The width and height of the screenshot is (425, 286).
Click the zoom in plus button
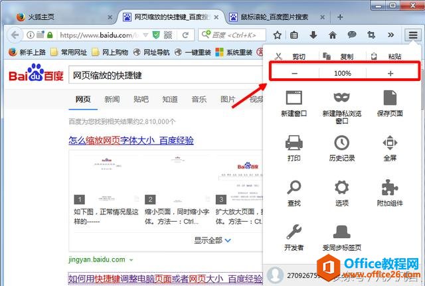(x=390, y=73)
